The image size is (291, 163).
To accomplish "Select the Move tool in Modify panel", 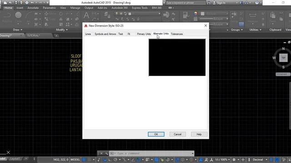I will (50, 14).
